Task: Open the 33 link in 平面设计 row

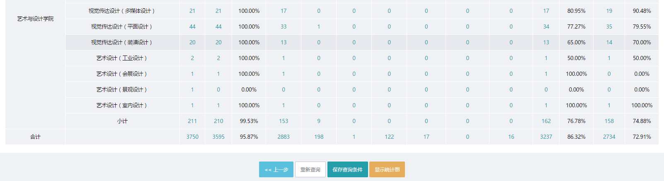Action: (284, 27)
